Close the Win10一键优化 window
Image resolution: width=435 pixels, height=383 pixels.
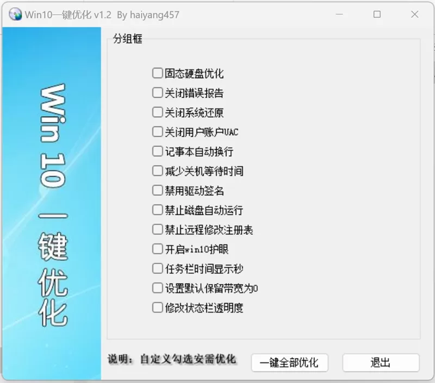tap(414, 14)
